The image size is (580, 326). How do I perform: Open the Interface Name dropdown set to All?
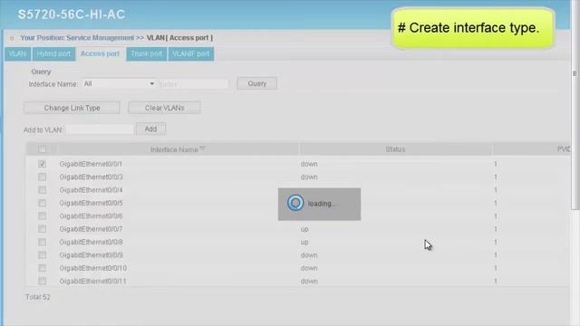(x=119, y=84)
